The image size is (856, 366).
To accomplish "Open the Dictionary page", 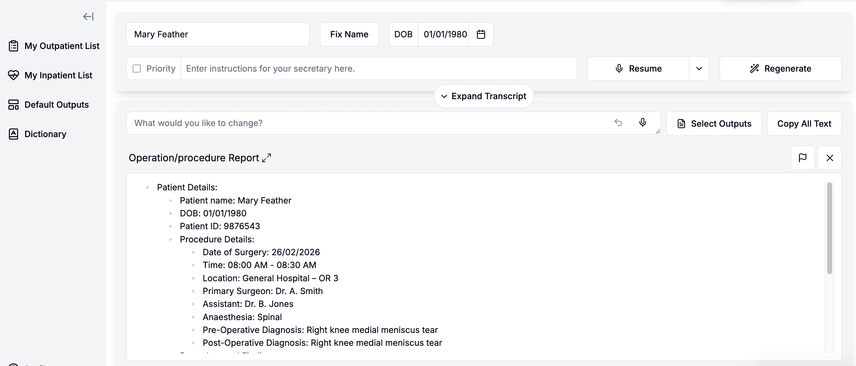I will click(x=37, y=134).
